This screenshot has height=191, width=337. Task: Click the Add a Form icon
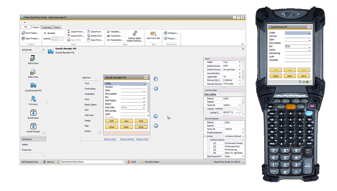[x=33, y=58]
